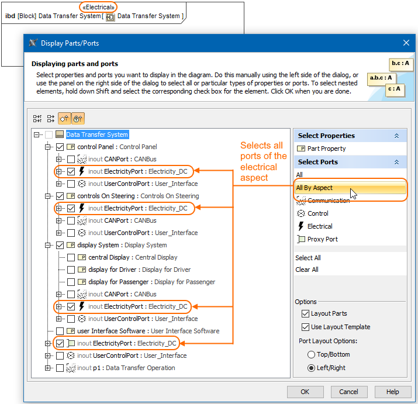Collapse the display System tree node
Viewport: 418px width, 404px height.
point(48,245)
